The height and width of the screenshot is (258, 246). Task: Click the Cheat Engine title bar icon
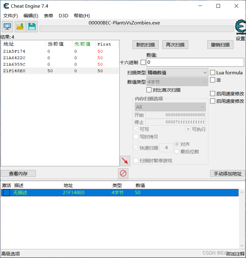(x=6, y=6)
